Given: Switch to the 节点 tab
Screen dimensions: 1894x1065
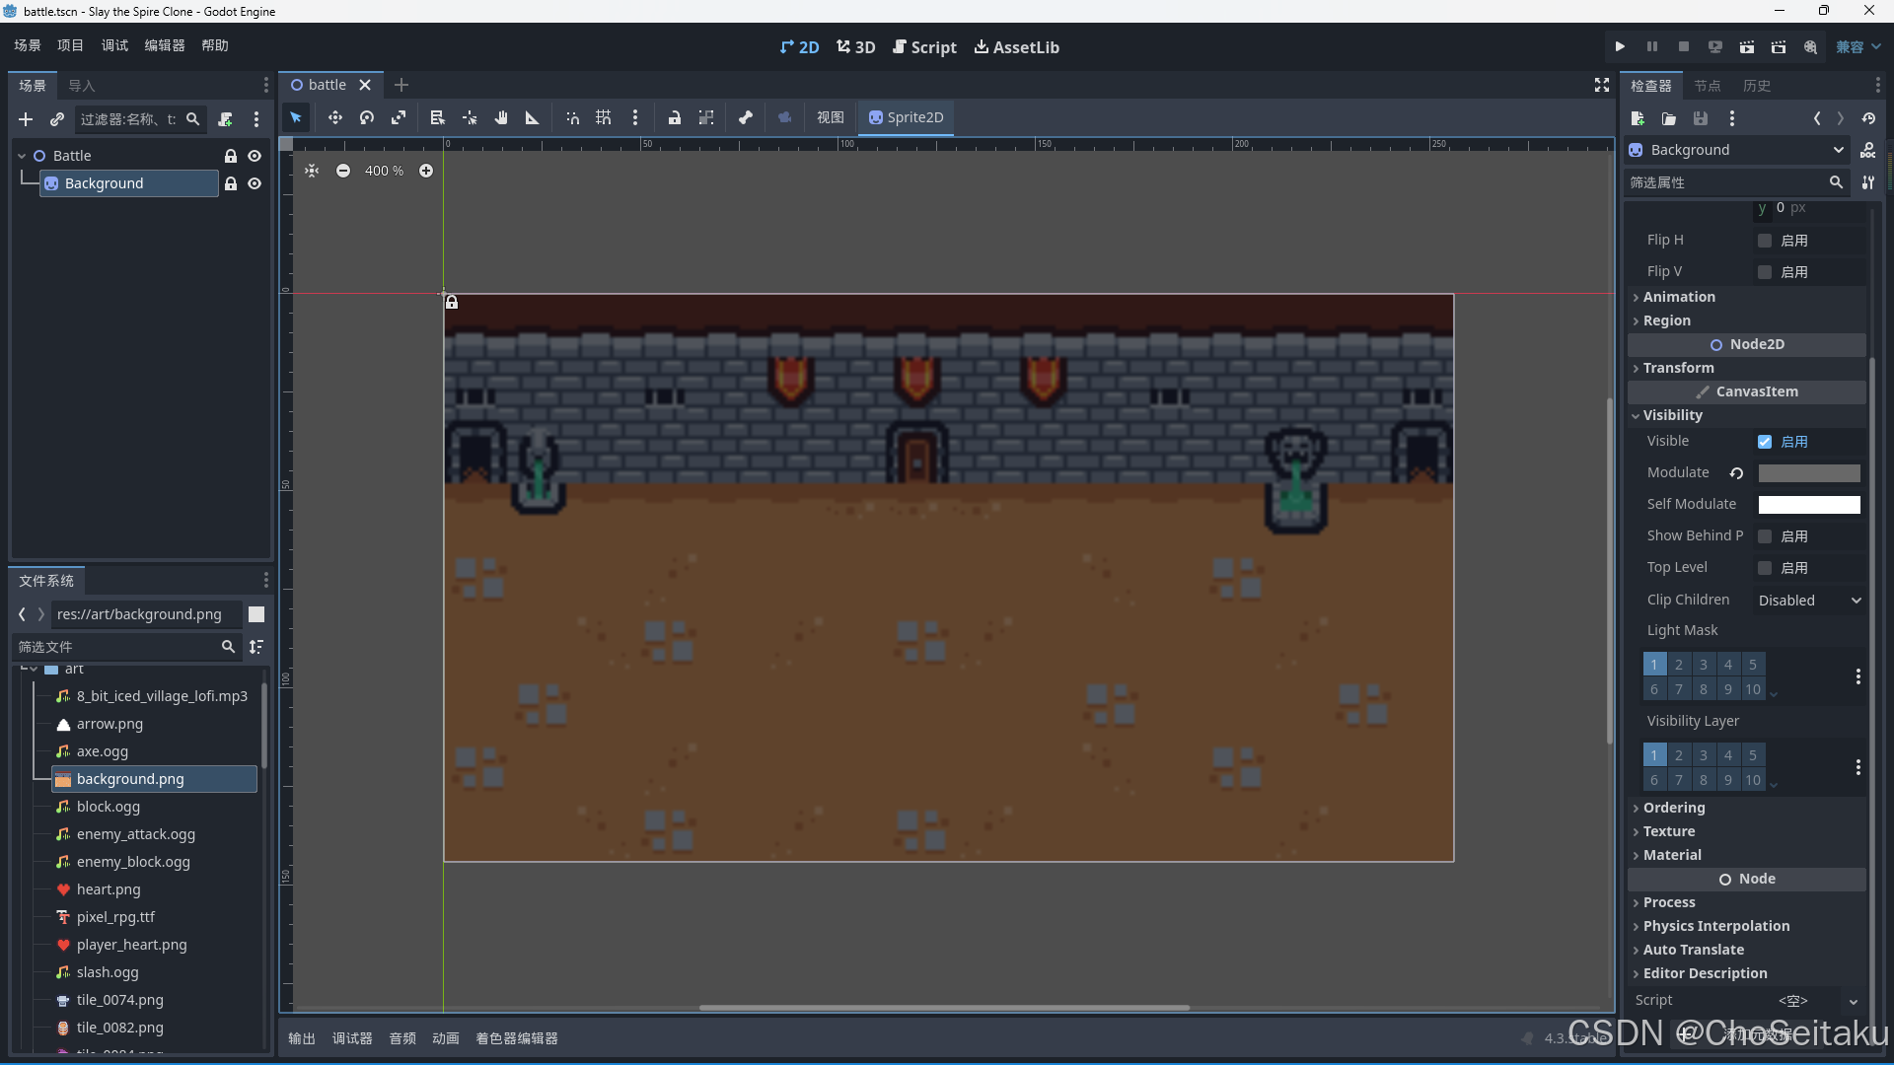Looking at the screenshot, I should click(1708, 86).
